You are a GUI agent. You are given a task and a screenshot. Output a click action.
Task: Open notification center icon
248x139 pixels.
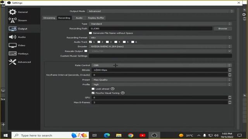pos(239,136)
